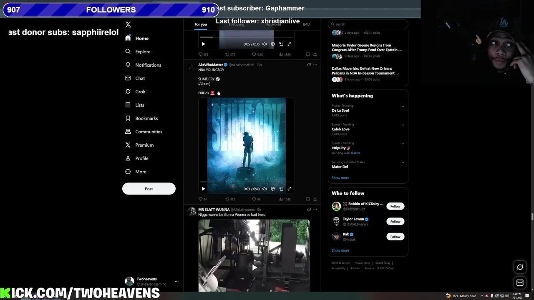Open Grok from the sidebar
Screen dimensions: 534x300
[135, 92]
